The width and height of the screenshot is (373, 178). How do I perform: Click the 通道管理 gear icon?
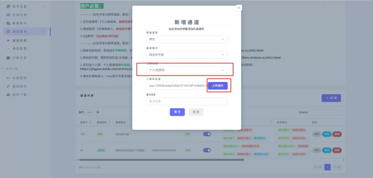point(8,32)
